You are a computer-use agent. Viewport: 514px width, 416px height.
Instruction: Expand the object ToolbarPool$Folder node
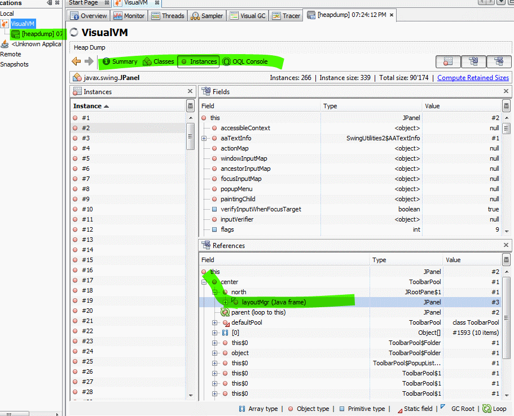click(215, 353)
